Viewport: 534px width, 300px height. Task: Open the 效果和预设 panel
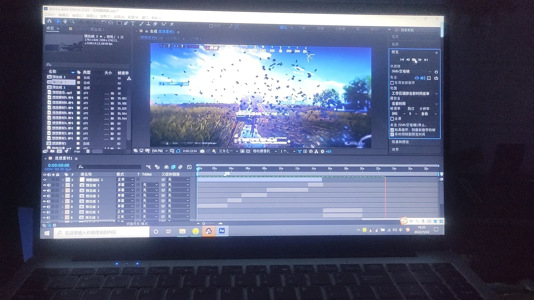pyautogui.click(x=400, y=142)
